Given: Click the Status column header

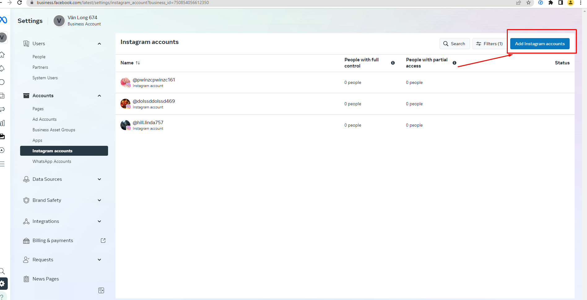Looking at the screenshot, I should (562, 63).
